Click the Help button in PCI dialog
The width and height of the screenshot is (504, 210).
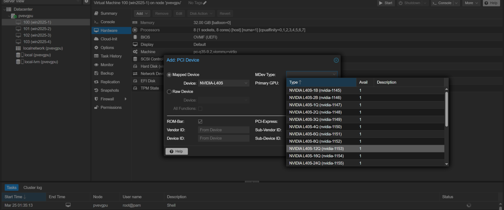tap(177, 151)
